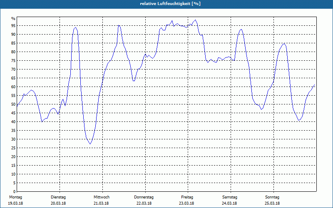Click the "23.03.18" date label

(186, 203)
